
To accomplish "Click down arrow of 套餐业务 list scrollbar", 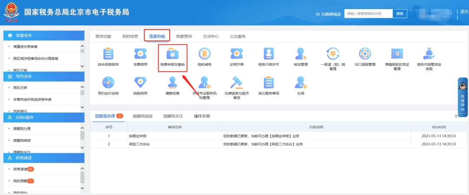I will pos(82,66).
